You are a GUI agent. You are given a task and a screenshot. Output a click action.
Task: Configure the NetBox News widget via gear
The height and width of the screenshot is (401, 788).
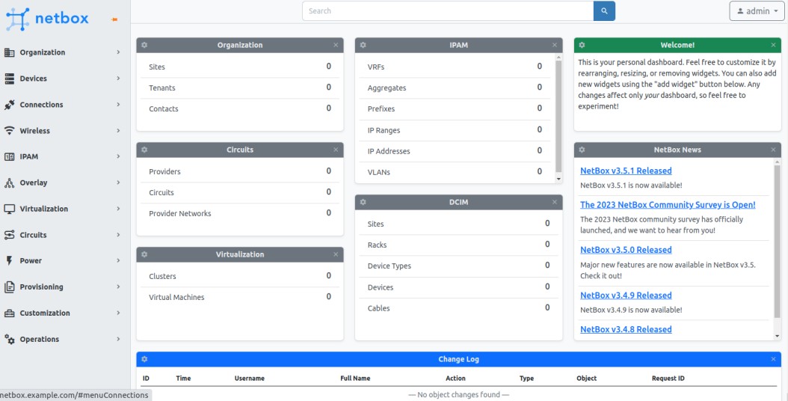pos(582,150)
